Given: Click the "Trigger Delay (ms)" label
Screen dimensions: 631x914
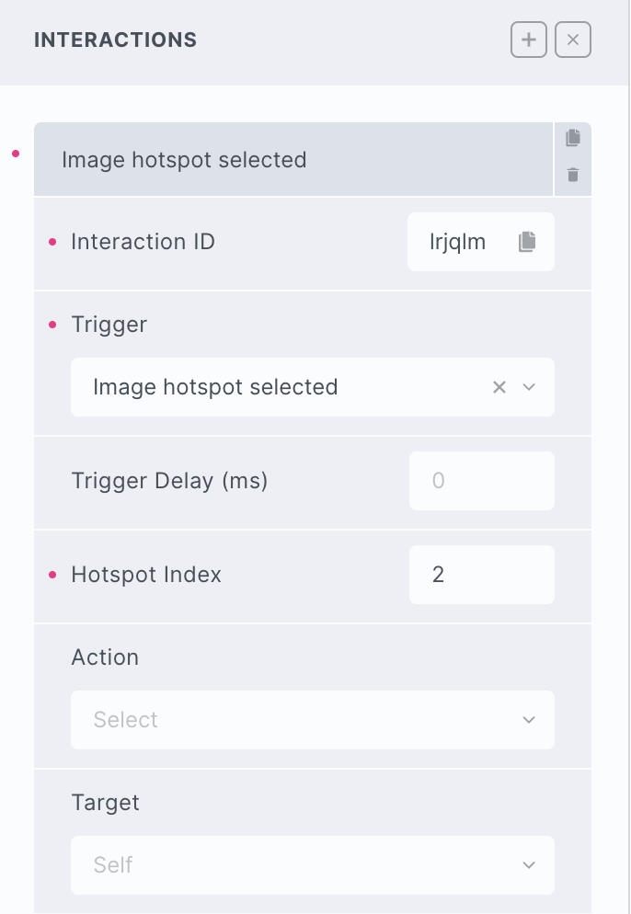Looking at the screenshot, I should pyautogui.click(x=169, y=481).
